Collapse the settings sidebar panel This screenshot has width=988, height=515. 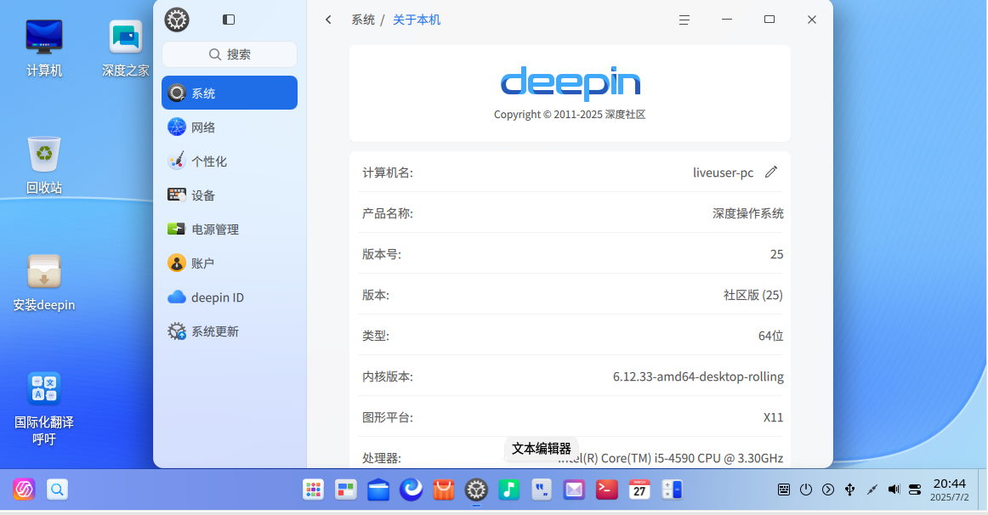click(229, 20)
